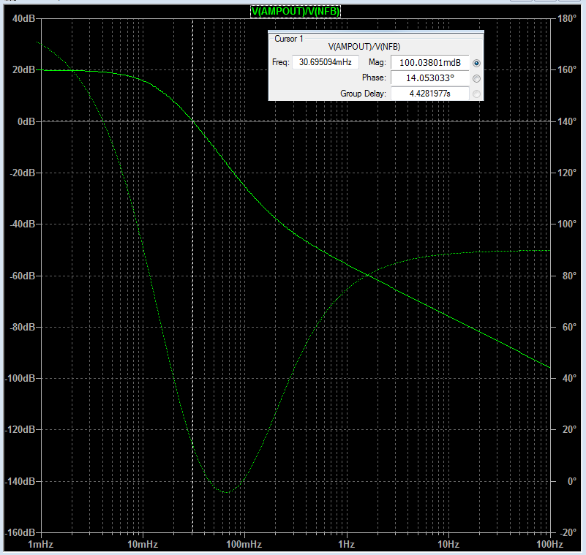Click the 180° right axis label

pyautogui.click(x=566, y=18)
